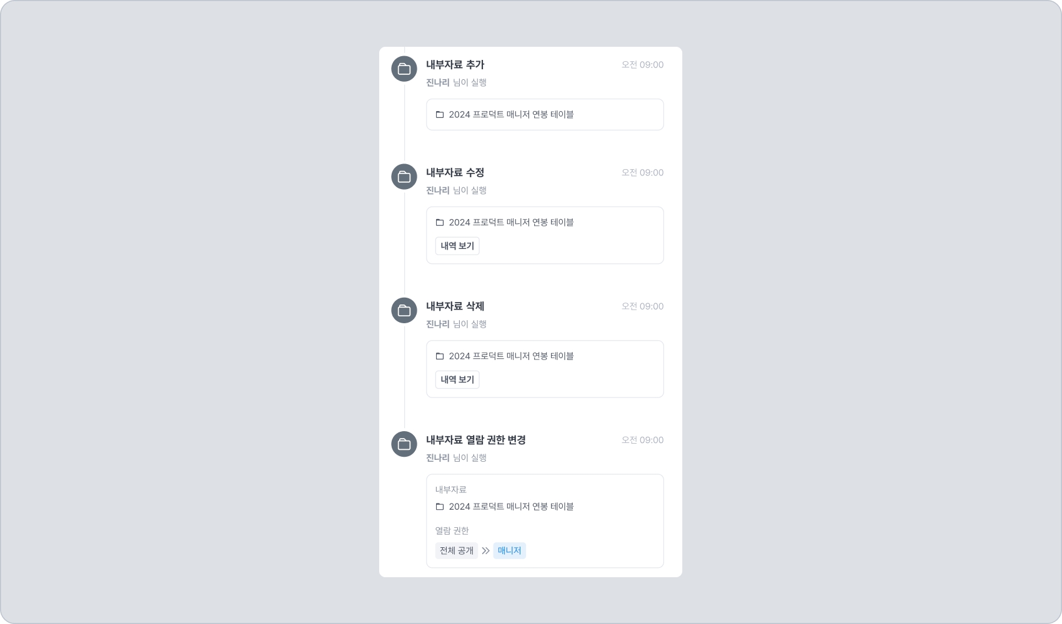
Task: Click the 내부자료 열람 권한 변경 heading
Action: tap(476, 440)
